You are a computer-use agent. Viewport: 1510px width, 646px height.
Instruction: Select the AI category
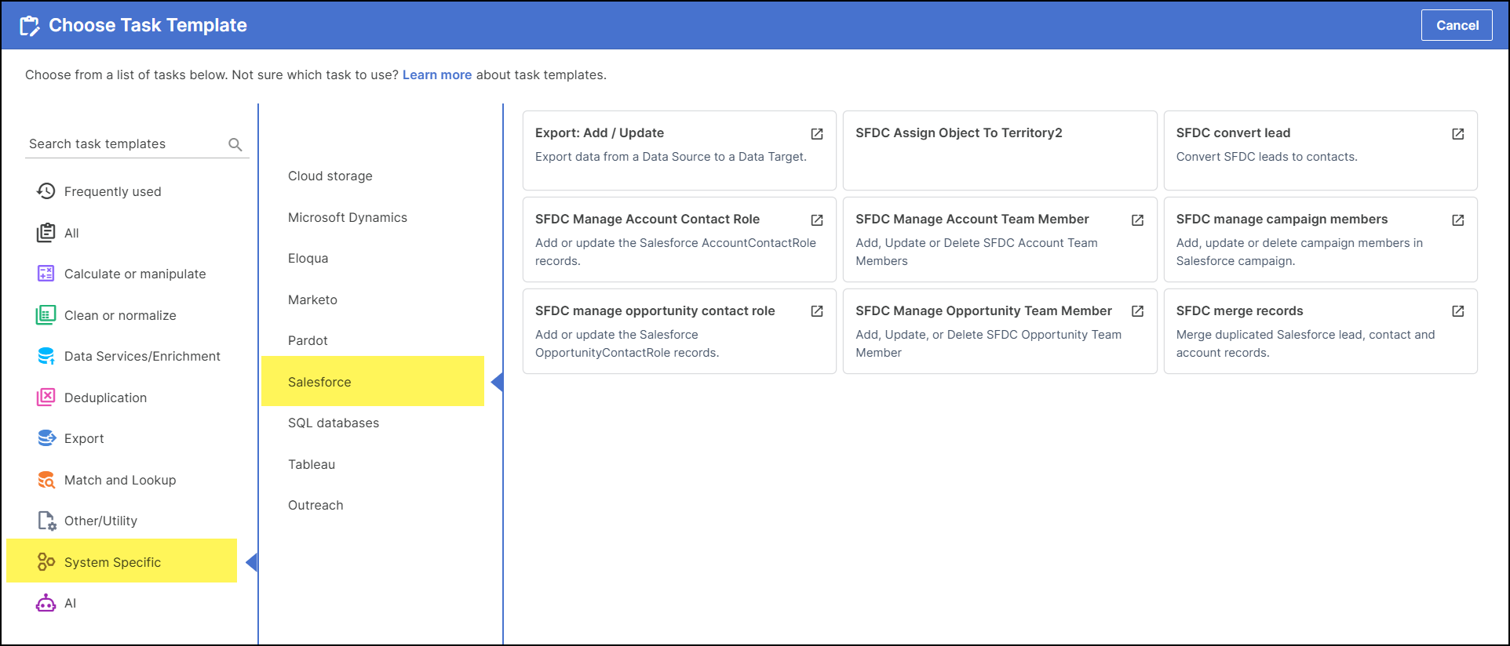71,603
